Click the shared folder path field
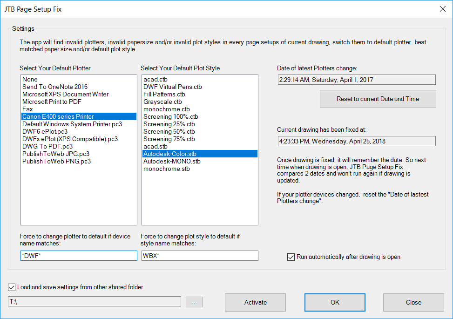This screenshot has height=319, width=453. point(95,302)
